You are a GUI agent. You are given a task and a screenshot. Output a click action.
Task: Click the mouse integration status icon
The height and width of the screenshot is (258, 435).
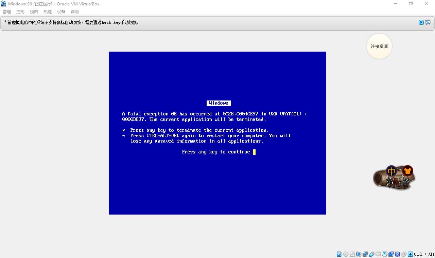click(x=404, y=254)
